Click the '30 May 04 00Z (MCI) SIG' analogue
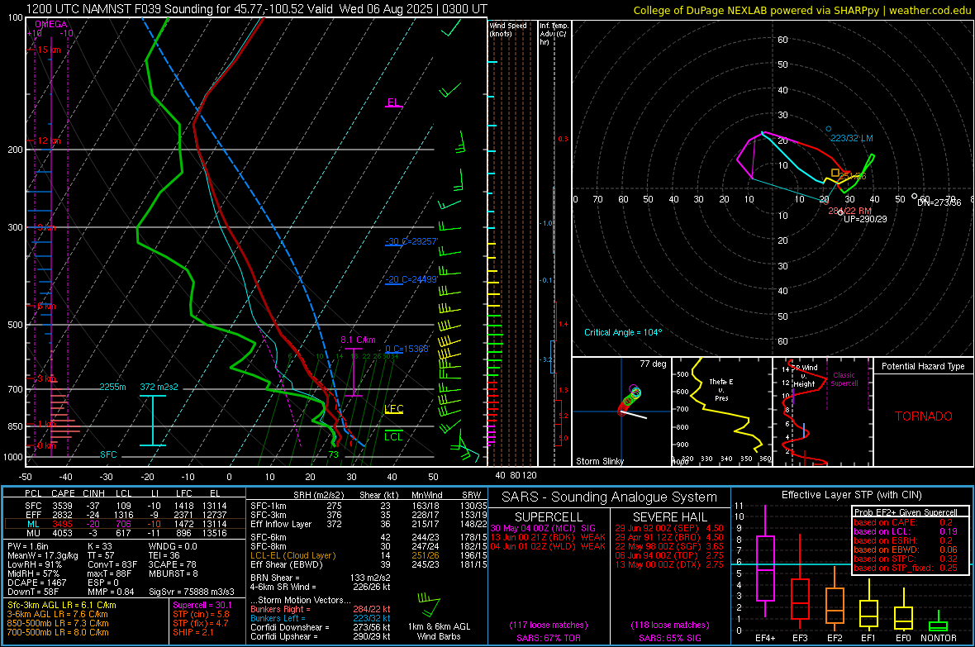Screen dimensions: 975x647 pos(543,528)
